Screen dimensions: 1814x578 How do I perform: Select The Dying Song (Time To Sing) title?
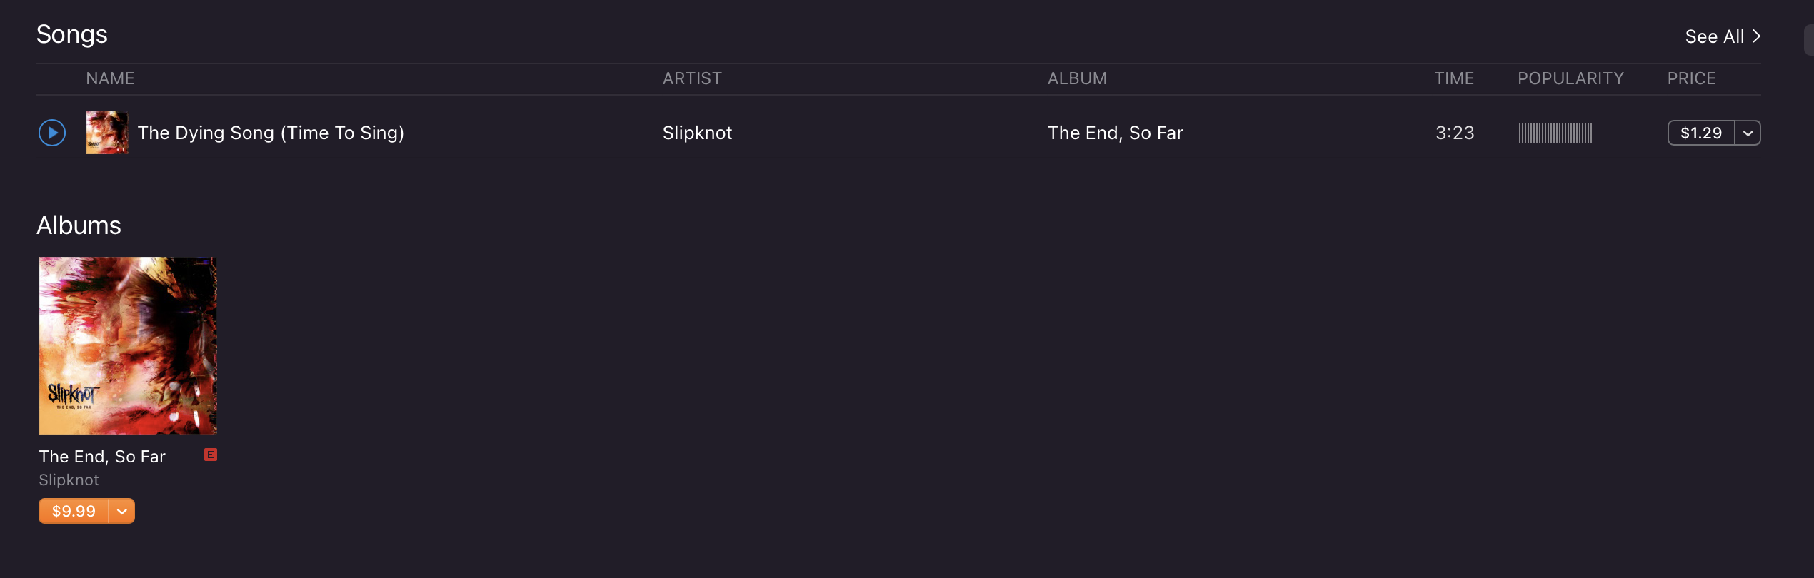pos(271,133)
